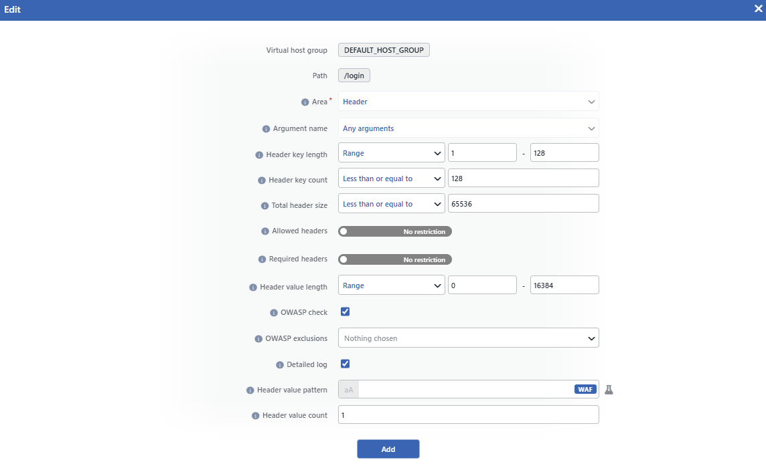
Task: Click the Total header size field 65536
Action: 523,203
